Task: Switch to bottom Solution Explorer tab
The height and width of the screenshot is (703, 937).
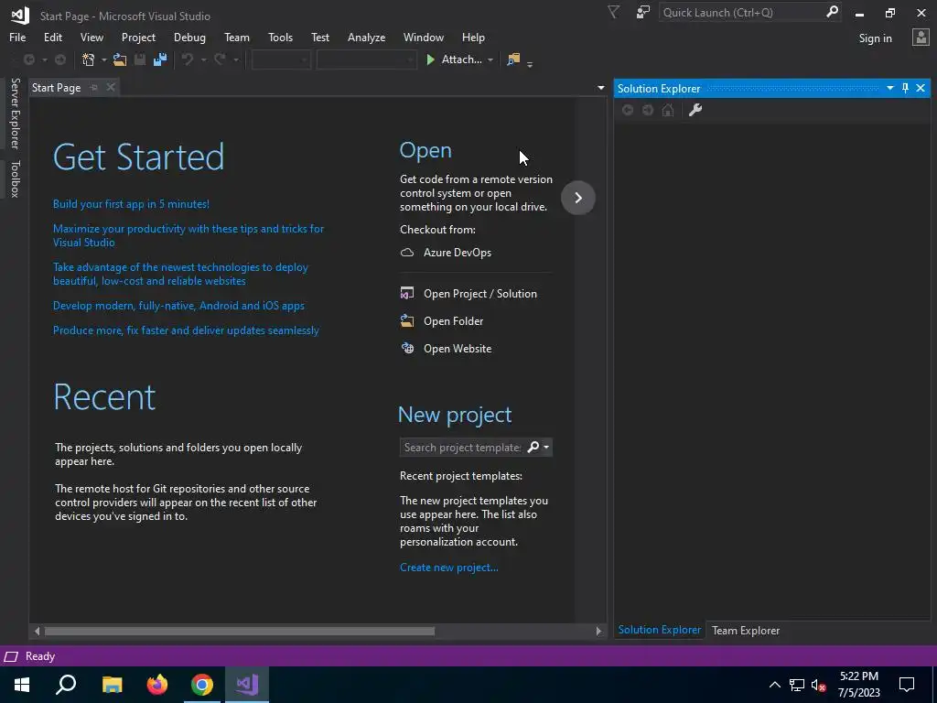Action: [659, 630]
